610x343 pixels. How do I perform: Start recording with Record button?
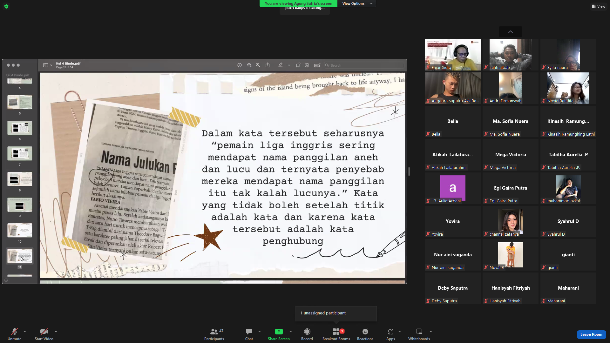307,334
